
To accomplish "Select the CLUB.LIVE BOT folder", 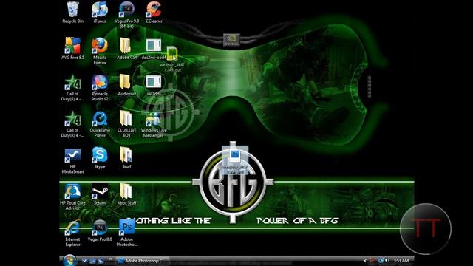I will [x=126, y=124].
